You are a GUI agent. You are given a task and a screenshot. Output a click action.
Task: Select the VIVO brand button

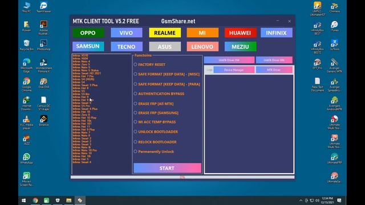tap(127, 33)
